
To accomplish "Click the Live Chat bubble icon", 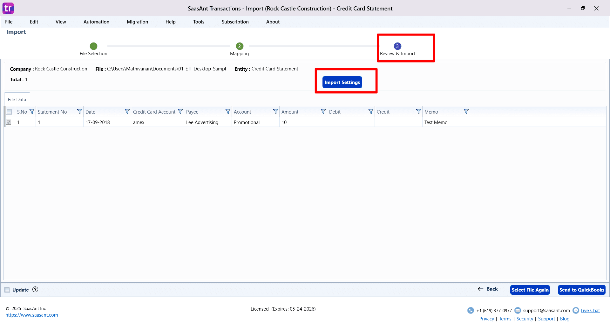I will click(x=576, y=310).
